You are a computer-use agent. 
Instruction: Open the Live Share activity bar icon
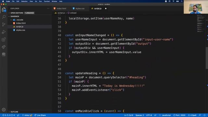tap(4, 47)
